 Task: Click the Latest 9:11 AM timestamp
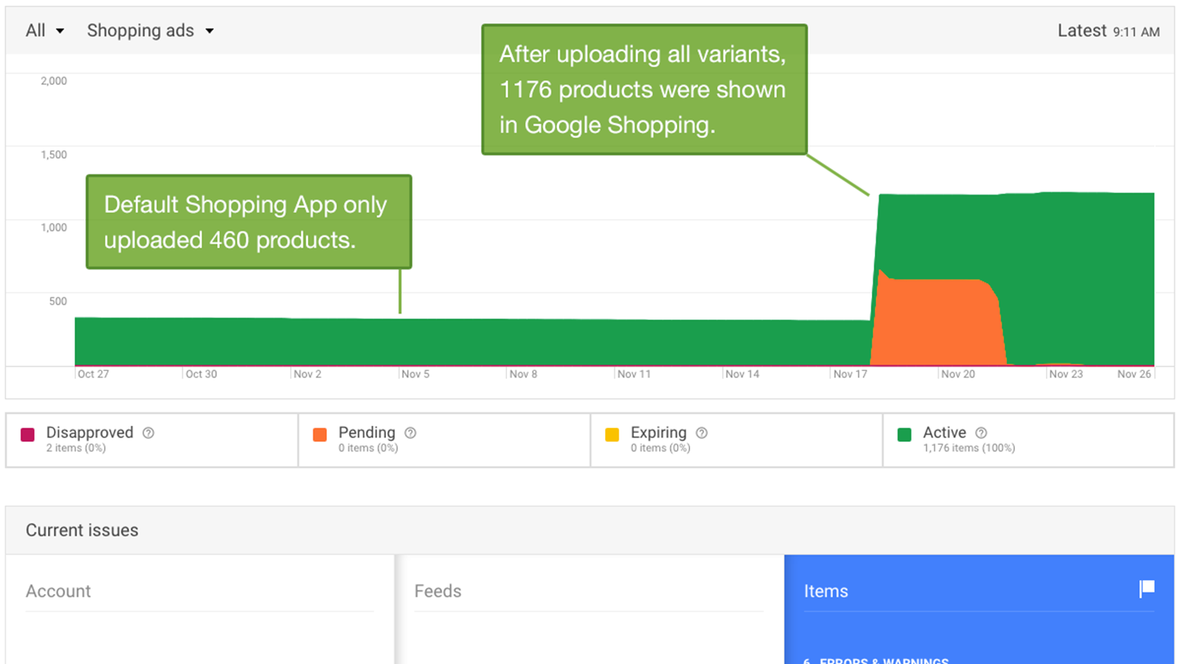tap(1108, 31)
